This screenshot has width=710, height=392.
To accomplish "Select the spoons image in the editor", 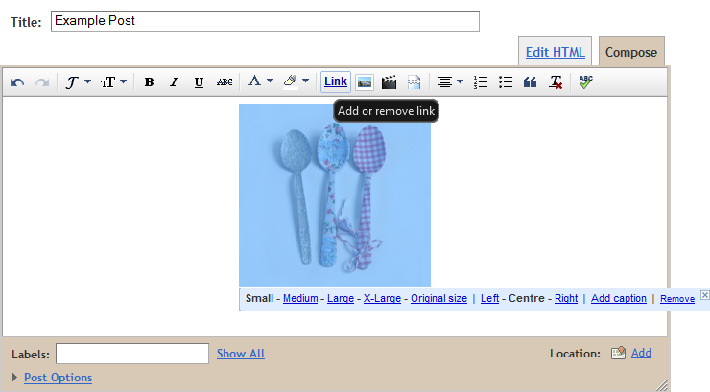I will coord(335,196).
